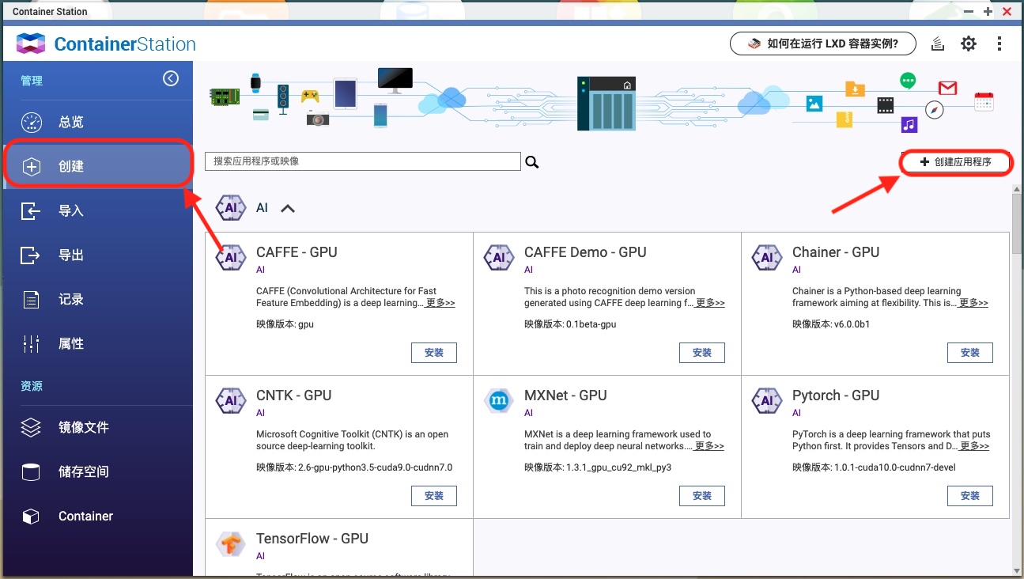Open the stack resources icon in header
The height and width of the screenshot is (579, 1024).
click(x=938, y=44)
